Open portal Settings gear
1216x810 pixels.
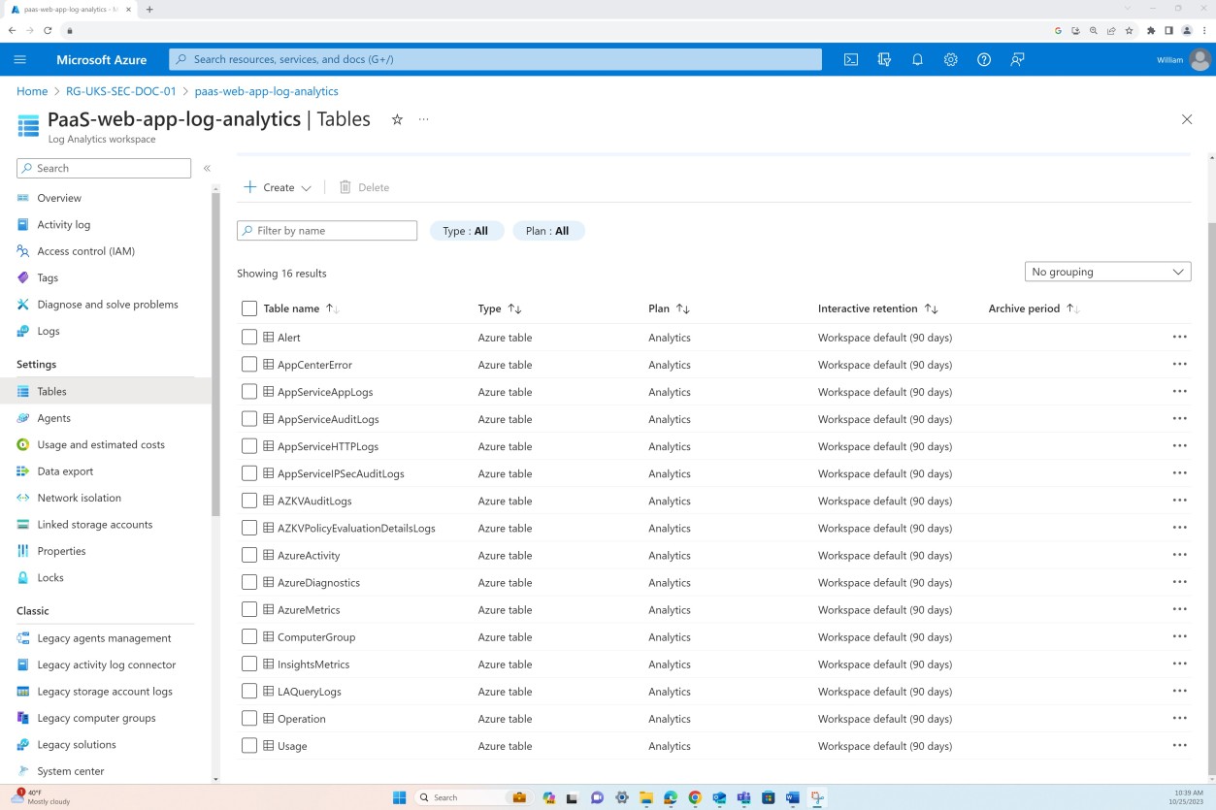pyautogui.click(x=950, y=59)
